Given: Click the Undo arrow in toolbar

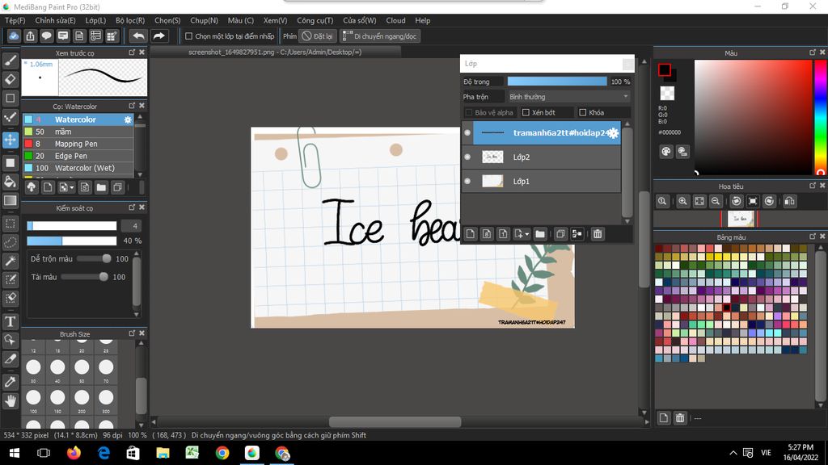Looking at the screenshot, I should 138,36.
